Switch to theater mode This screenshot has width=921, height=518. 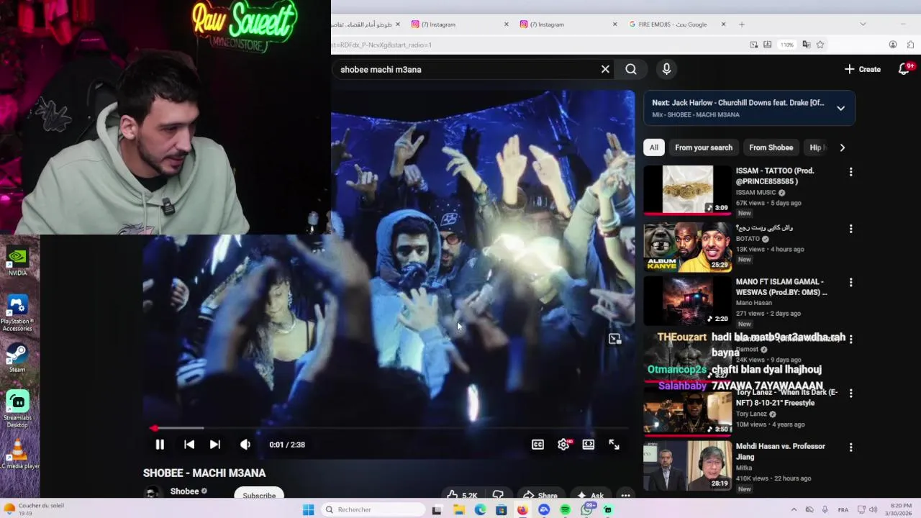589,445
